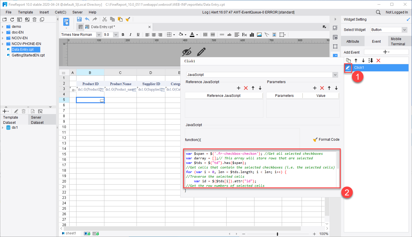Image resolution: width=412 pixels, height=237 pixels.
Task: Toggle italic formatting
Action: (131, 34)
